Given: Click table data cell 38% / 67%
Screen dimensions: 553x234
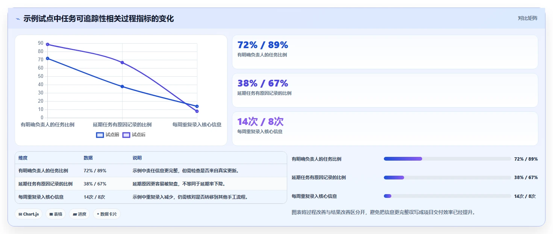Looking at the screenshot, I should pyautogui.click(x=95, y=184).
